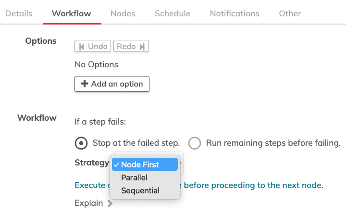Click the Redo arrow icon
The image size is (346, 215).
pos(142,47)
